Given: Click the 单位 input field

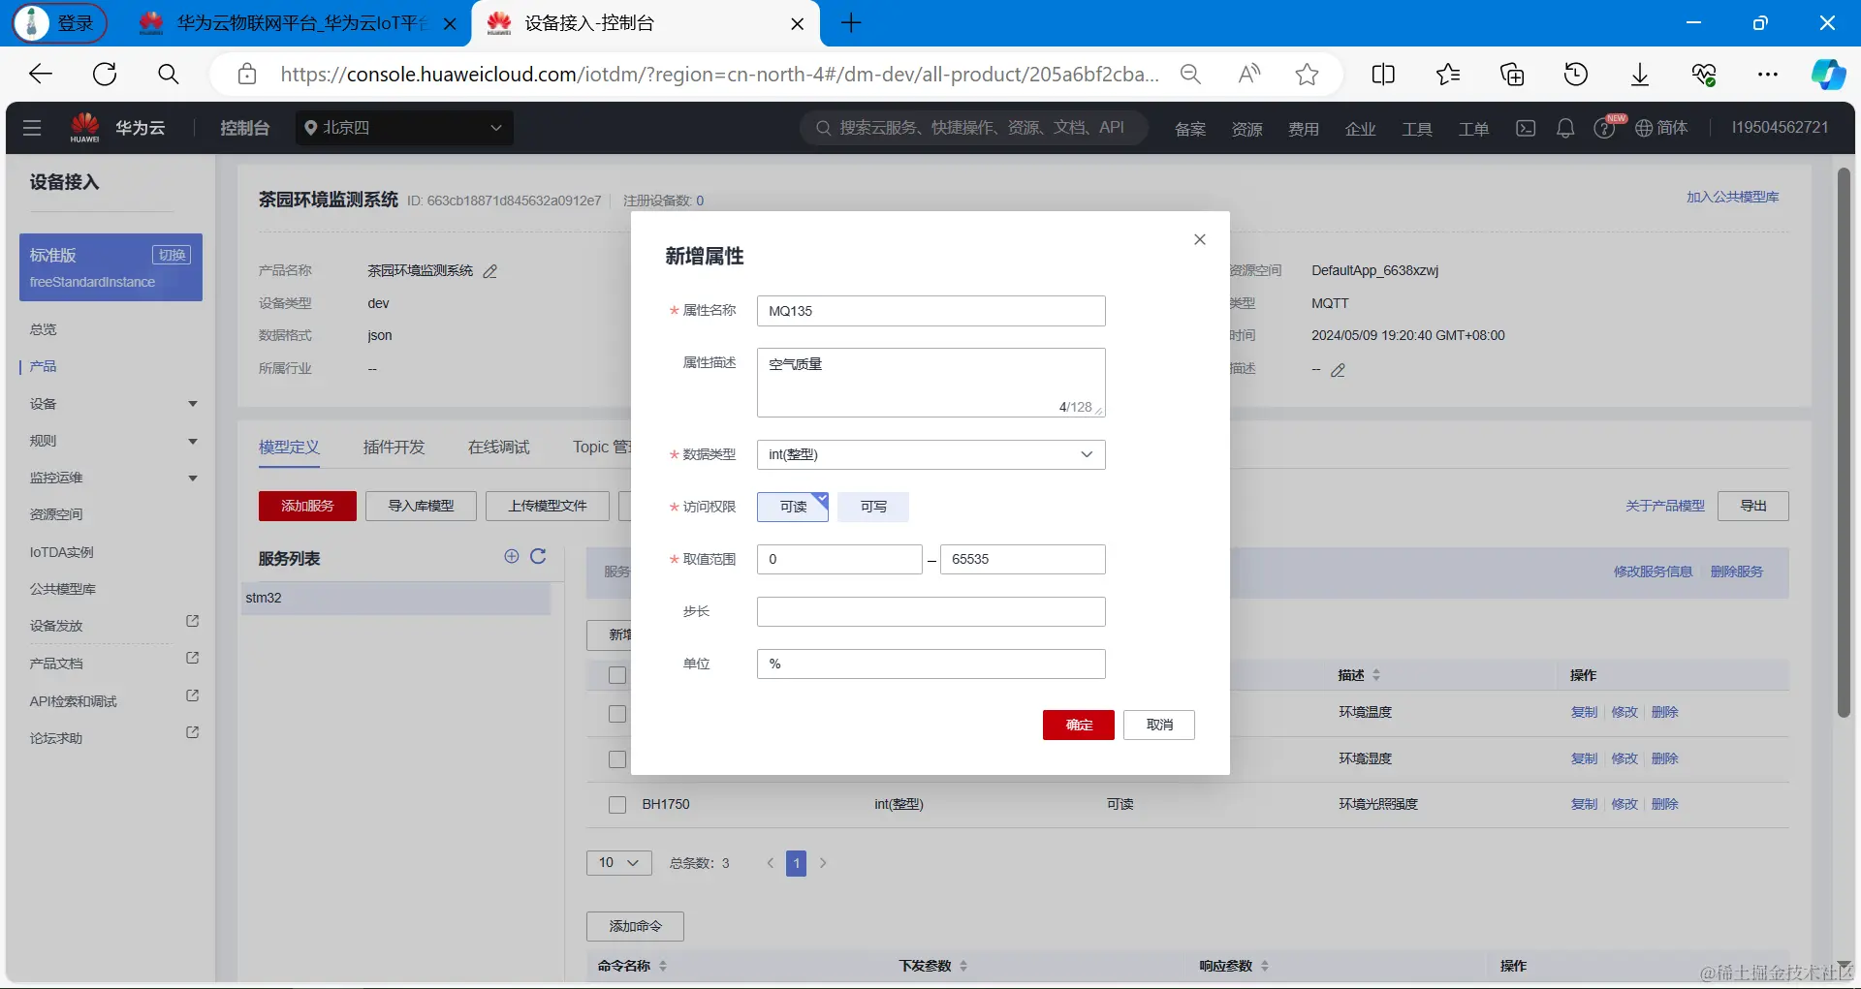Looking at the screenshot, I should 930,664.
